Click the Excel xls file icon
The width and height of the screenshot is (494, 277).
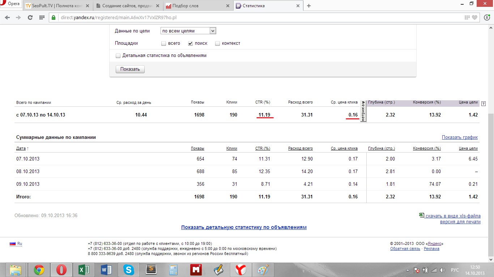coord(421,215)
